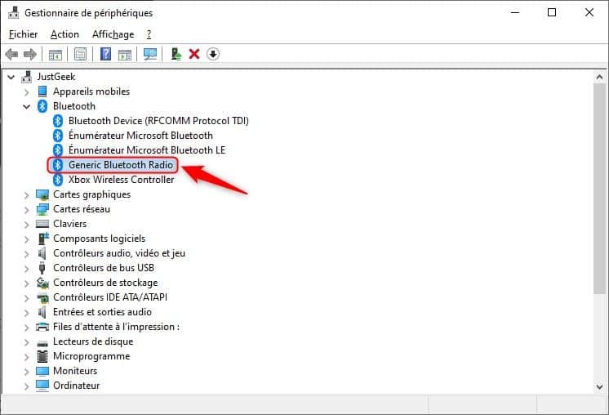Viewport: 609px width, 415px height.
Task: Select Generic Bluetooth Radio device
Action: click(x=120, y=165)
